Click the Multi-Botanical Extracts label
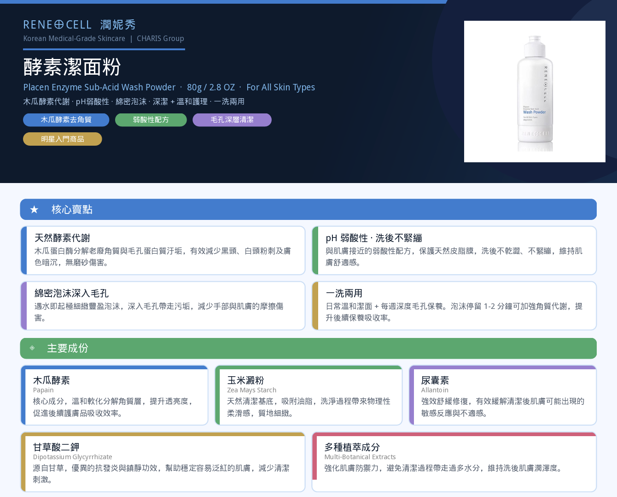The height and width of the screenshot is (497, 617). 360,457
